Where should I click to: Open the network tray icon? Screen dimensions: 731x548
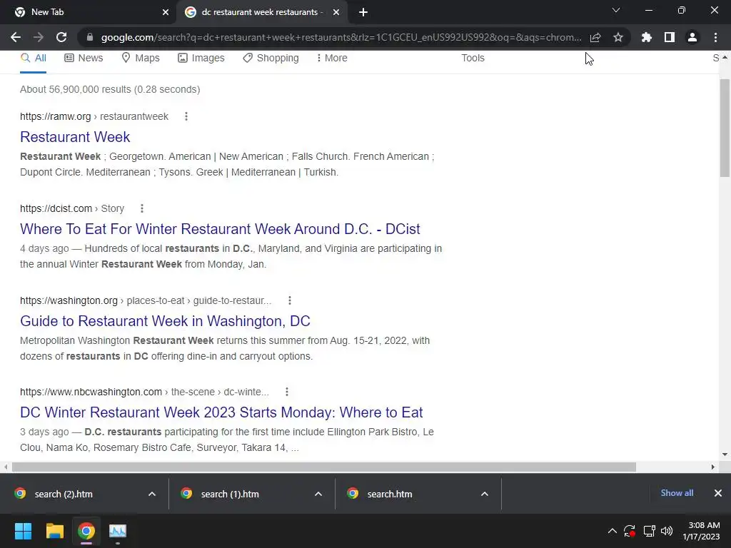click(x=649, y=531)
